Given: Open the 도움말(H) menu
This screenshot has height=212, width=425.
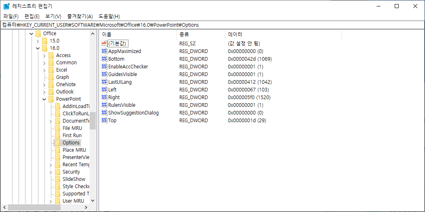Looking at the screenshot, I should coord(109,16).
